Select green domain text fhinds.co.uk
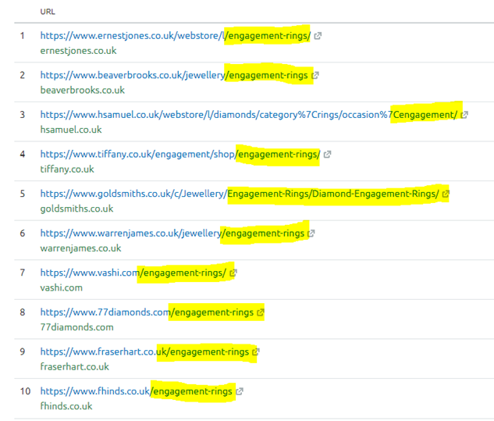The height and width of the screenshot is (421, 494). 66,406
